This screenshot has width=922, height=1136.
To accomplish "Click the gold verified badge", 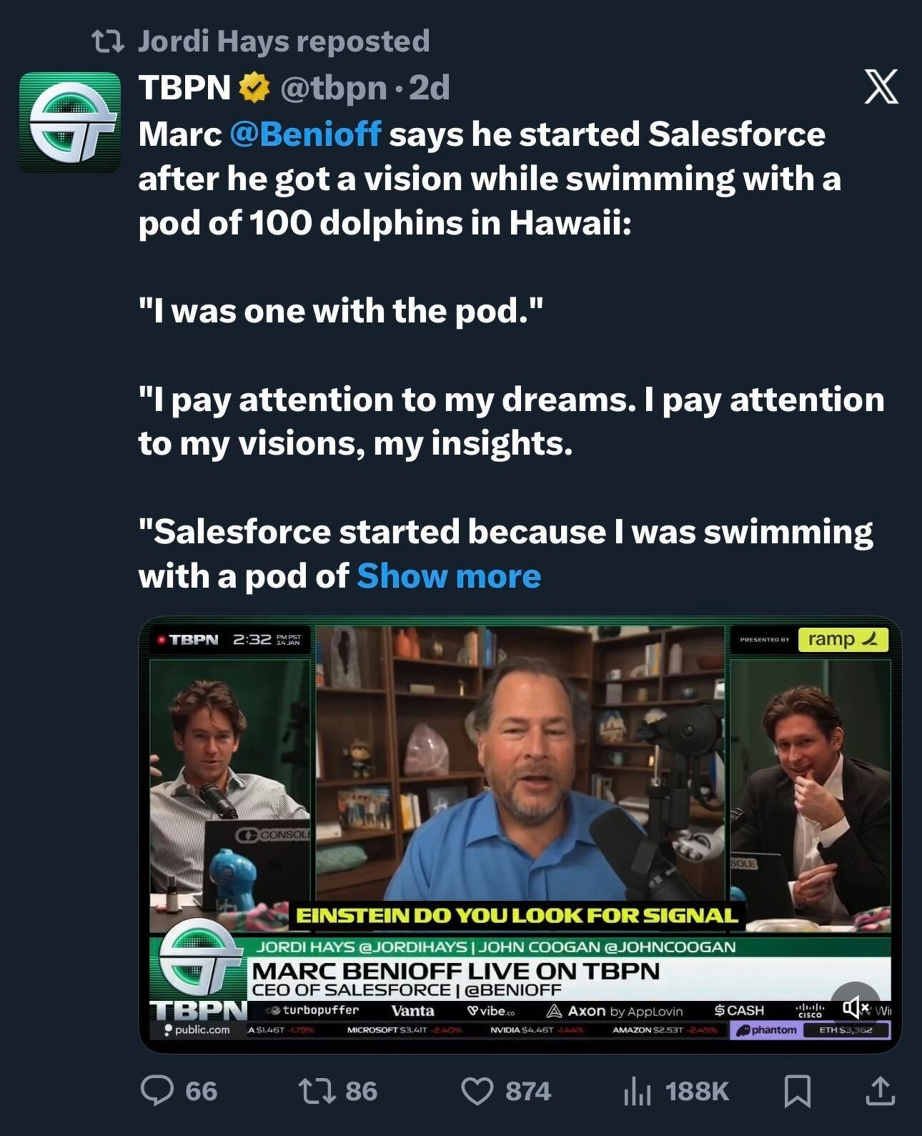I will pos(254,89).
